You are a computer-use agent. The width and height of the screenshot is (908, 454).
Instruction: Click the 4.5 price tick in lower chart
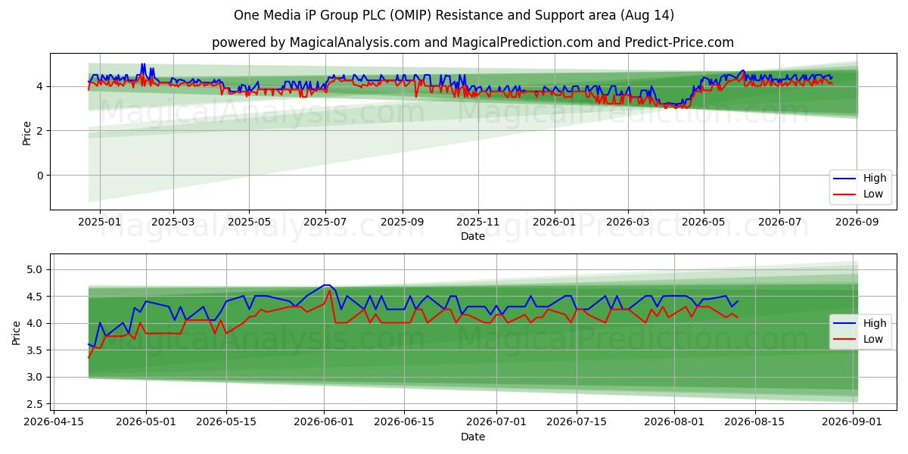(x=36, y=297)
